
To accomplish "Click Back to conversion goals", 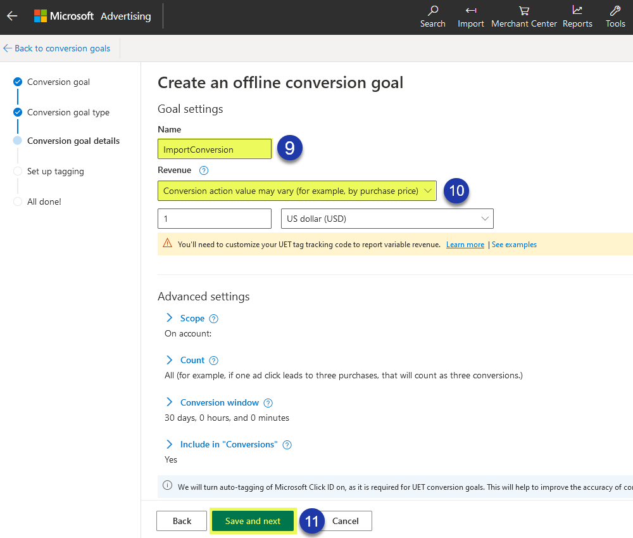I will [57, 48].
